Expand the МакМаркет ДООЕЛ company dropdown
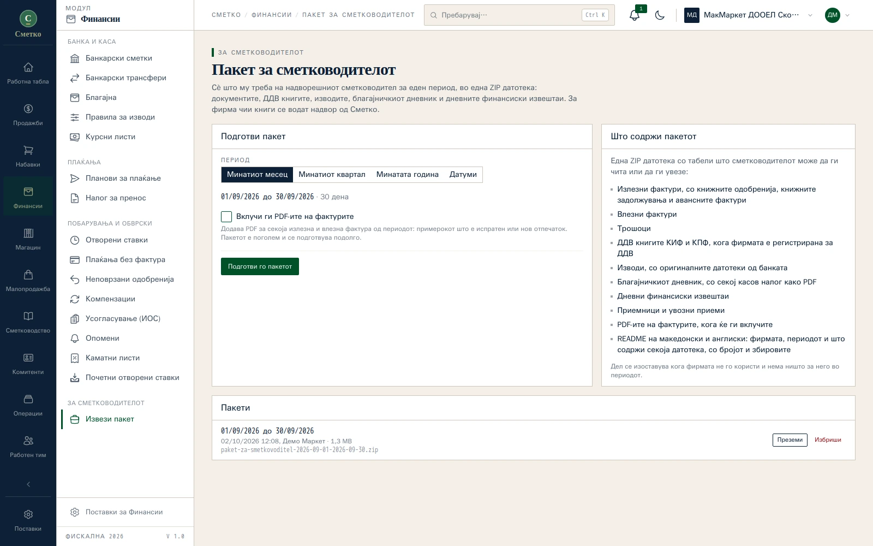Screen dimensions: 873x546 pyautogui.click(x=749, y=15)
